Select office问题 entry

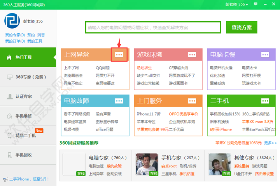tap(105, 129)
